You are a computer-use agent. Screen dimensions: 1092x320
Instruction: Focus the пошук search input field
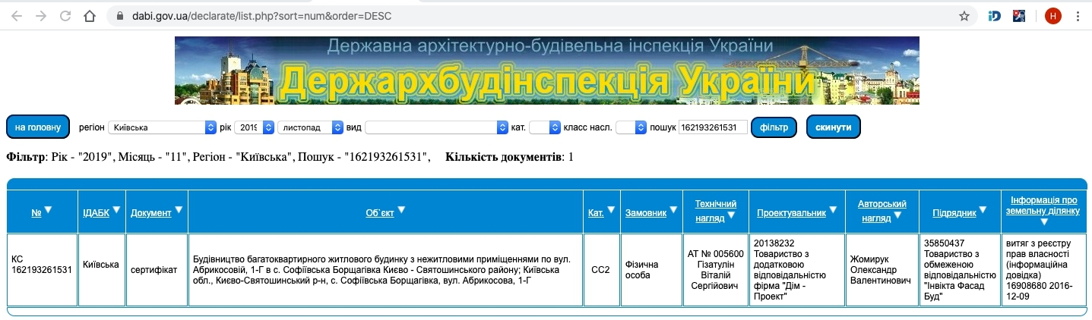click(713, 127)
